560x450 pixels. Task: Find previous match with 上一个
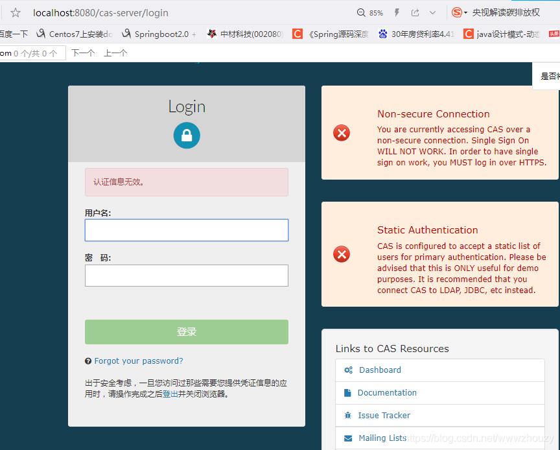click(x=115, y=53)
